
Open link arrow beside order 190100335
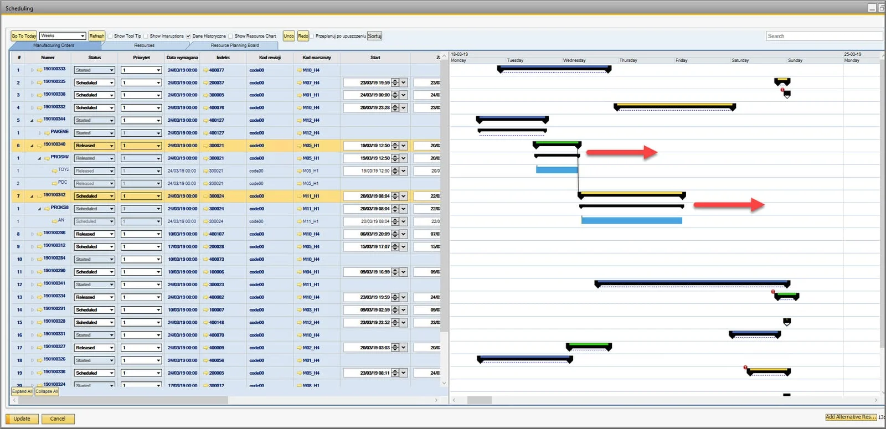tap(40, 83)
